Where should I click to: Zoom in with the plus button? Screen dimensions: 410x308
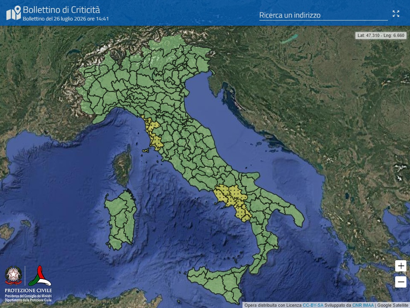[401, 266]
